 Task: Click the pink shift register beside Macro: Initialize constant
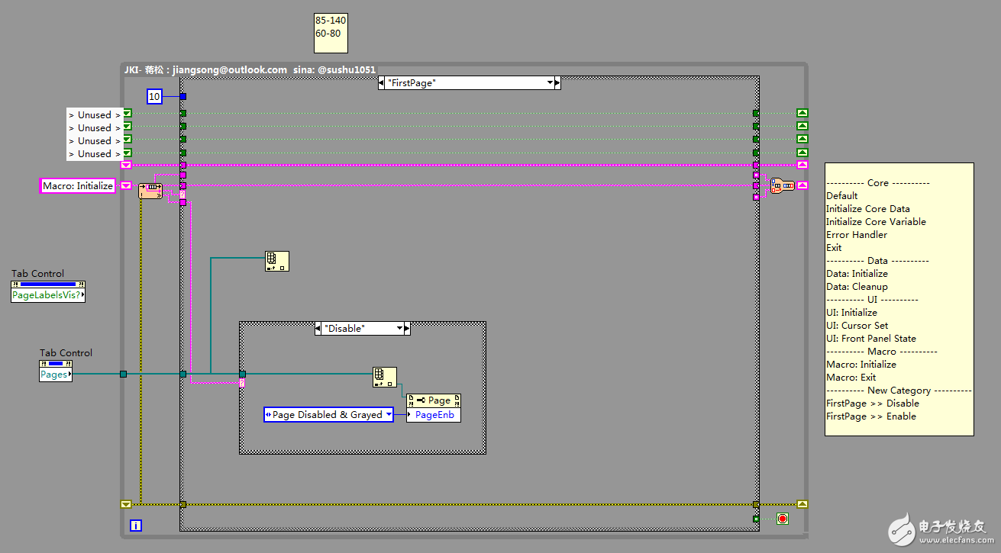tap(126, 185)
